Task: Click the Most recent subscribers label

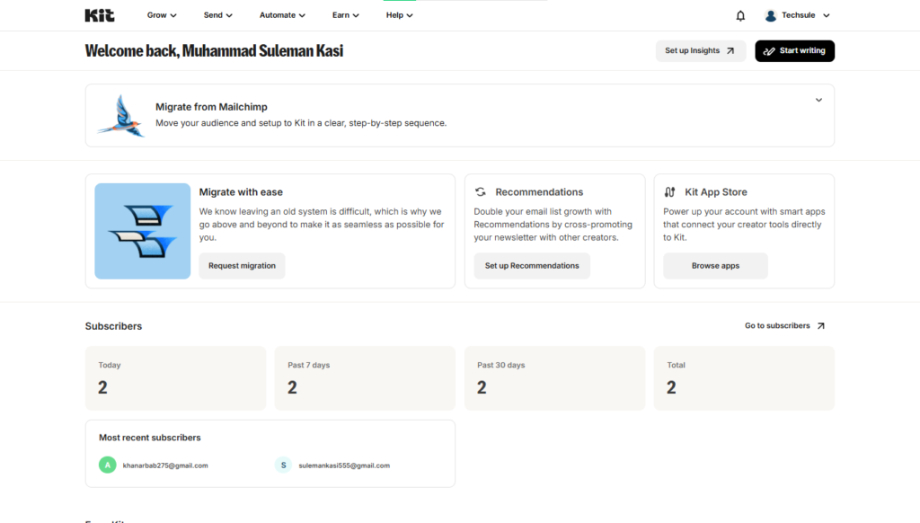Action: coord(150,438)
